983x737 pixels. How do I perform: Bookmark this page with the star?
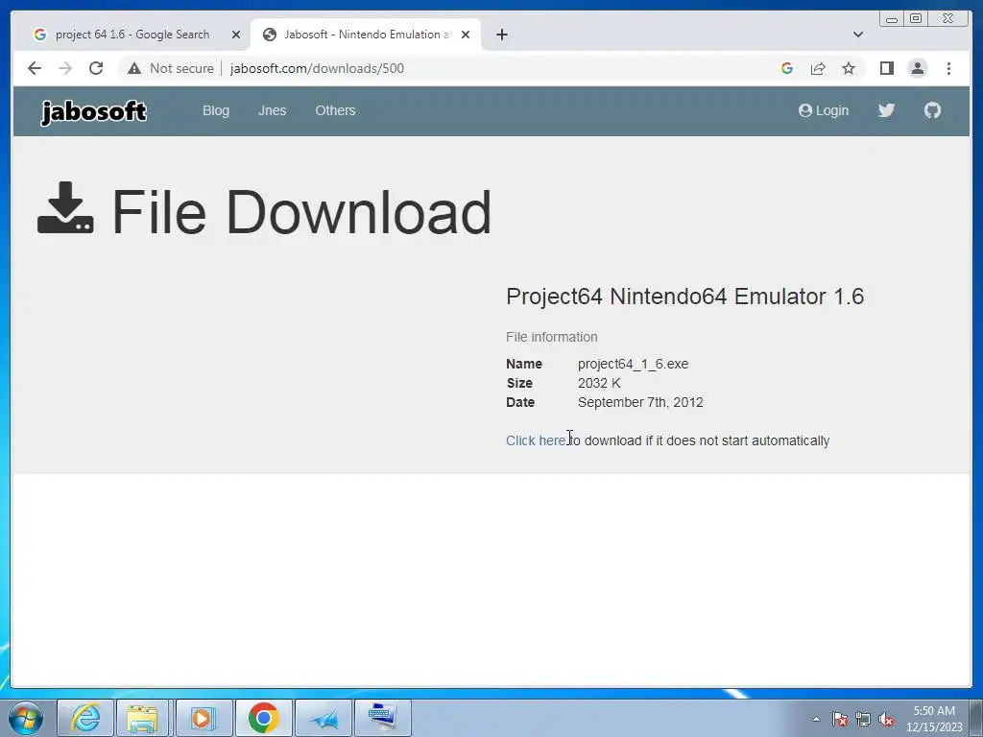[849, 68]
